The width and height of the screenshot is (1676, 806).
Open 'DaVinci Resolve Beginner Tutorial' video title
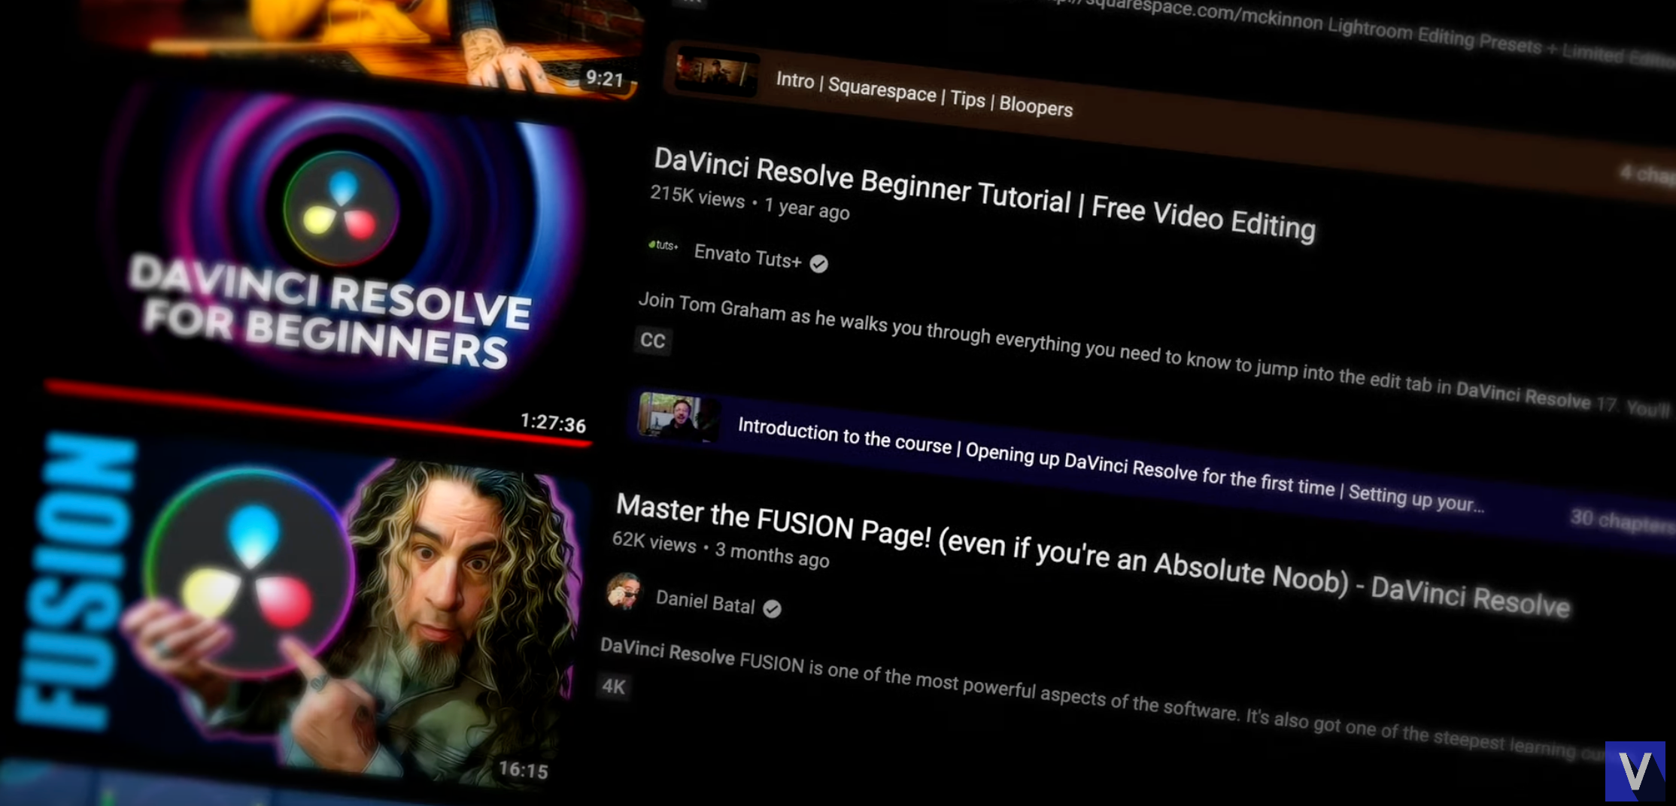coord(984,194)
